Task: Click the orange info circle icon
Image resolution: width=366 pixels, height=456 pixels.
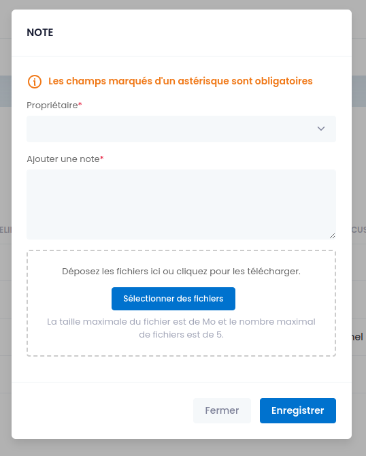Action: [x=35, y=82]
